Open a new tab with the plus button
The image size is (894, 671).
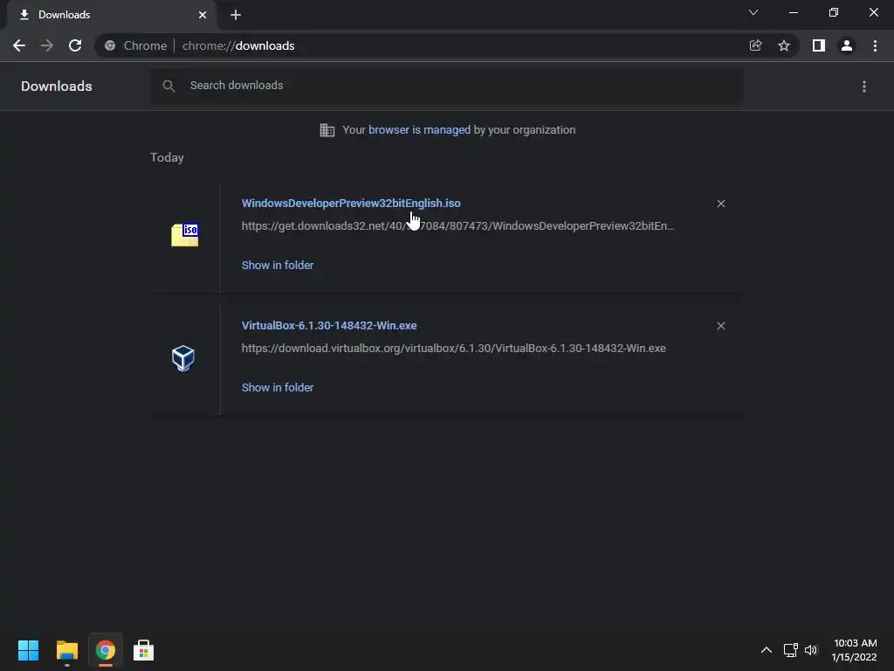tap(236, 15)
